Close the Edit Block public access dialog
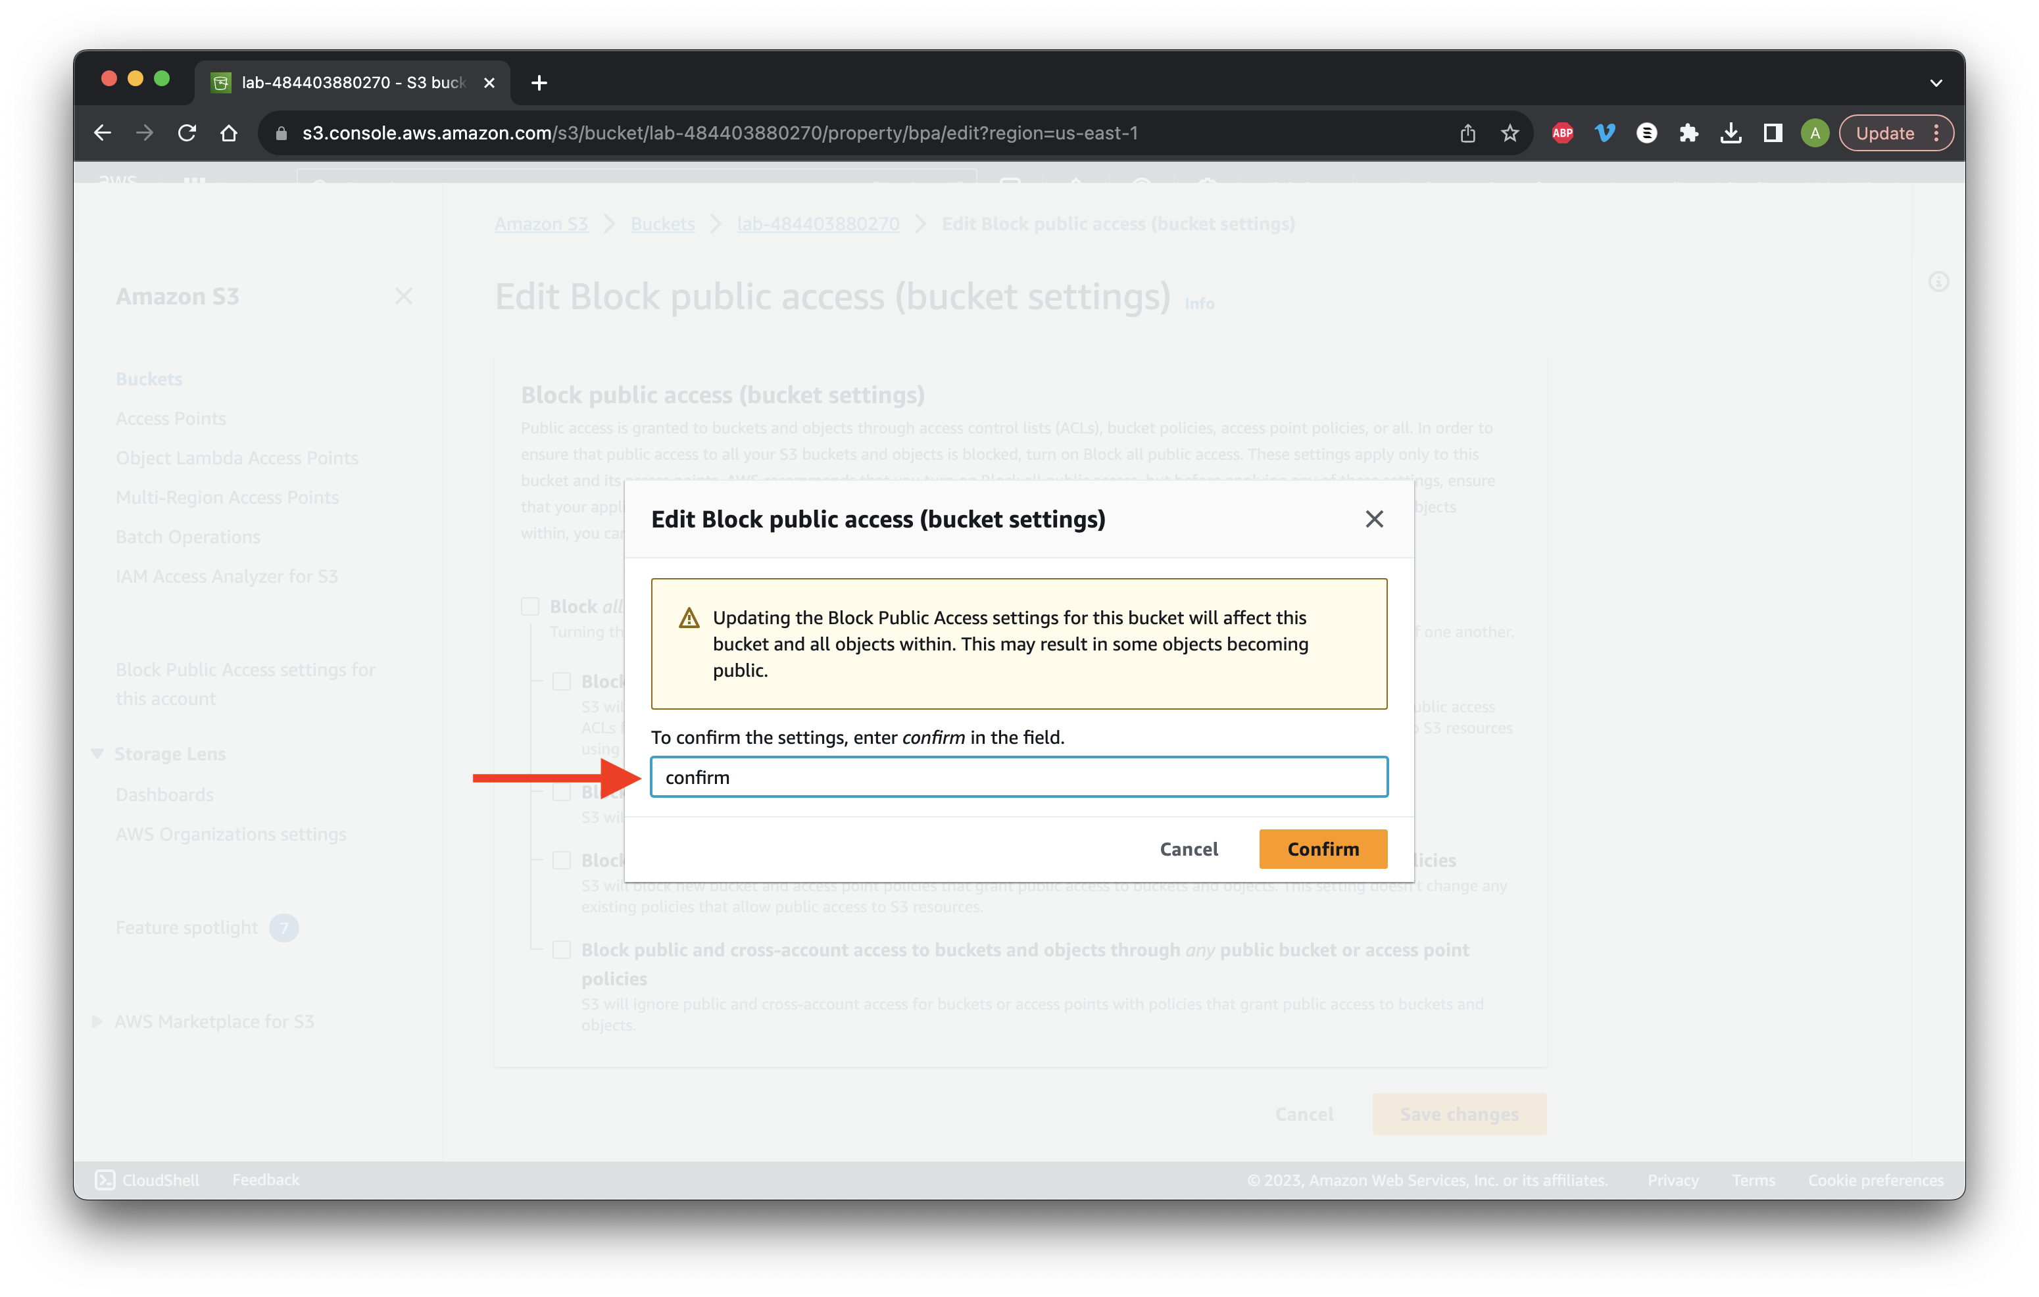 coord(1373,519)
